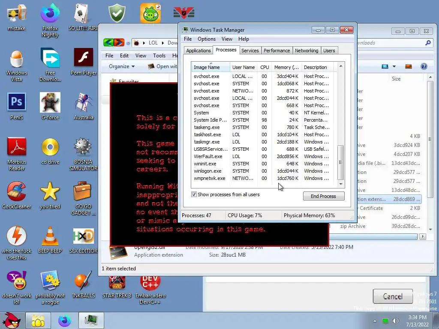Switch to the Performance tab
This screenshot has width=439, height=329.
click(x=277, y=51)
